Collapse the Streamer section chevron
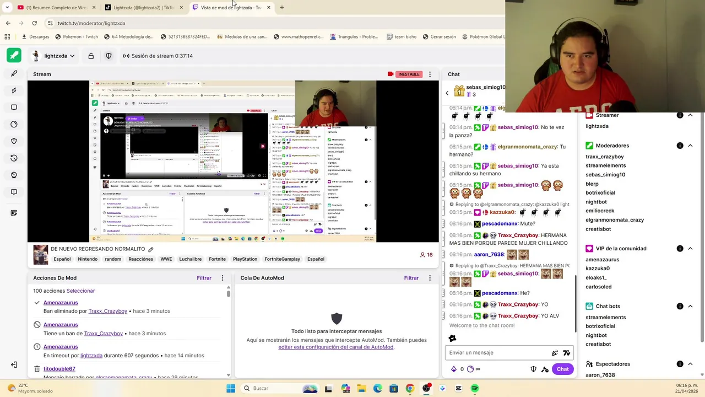 (x=690, y=115)
